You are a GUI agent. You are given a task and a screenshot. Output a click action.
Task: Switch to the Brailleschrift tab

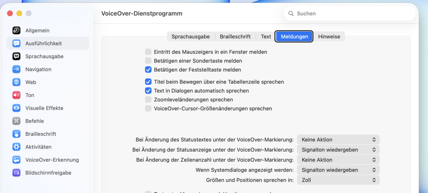[x=235, y=37]
